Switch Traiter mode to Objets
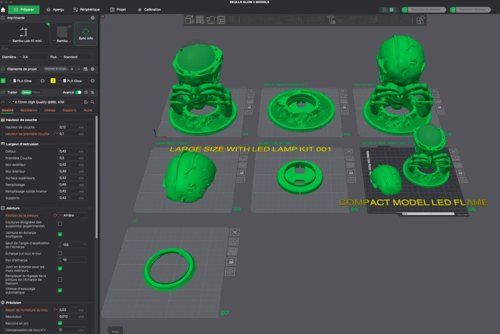Image resolution: width=500 pixels, height=334 pixels. pyautogui.click(x=36, y=92)
